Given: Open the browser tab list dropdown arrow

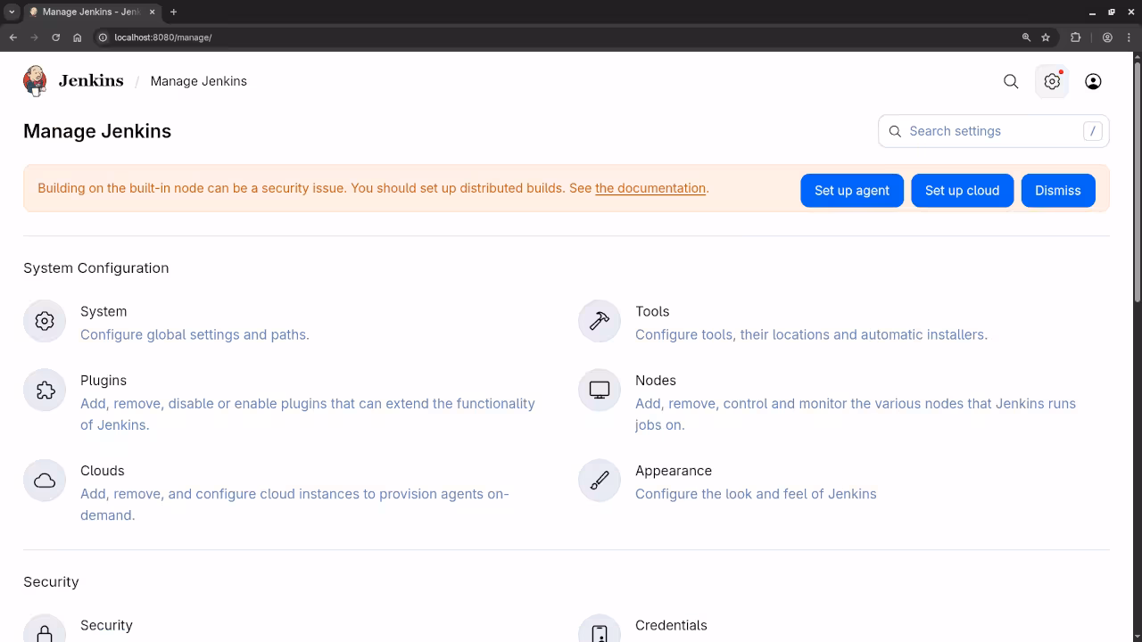Looking at the screenshot, I should [x=12, y=12].
